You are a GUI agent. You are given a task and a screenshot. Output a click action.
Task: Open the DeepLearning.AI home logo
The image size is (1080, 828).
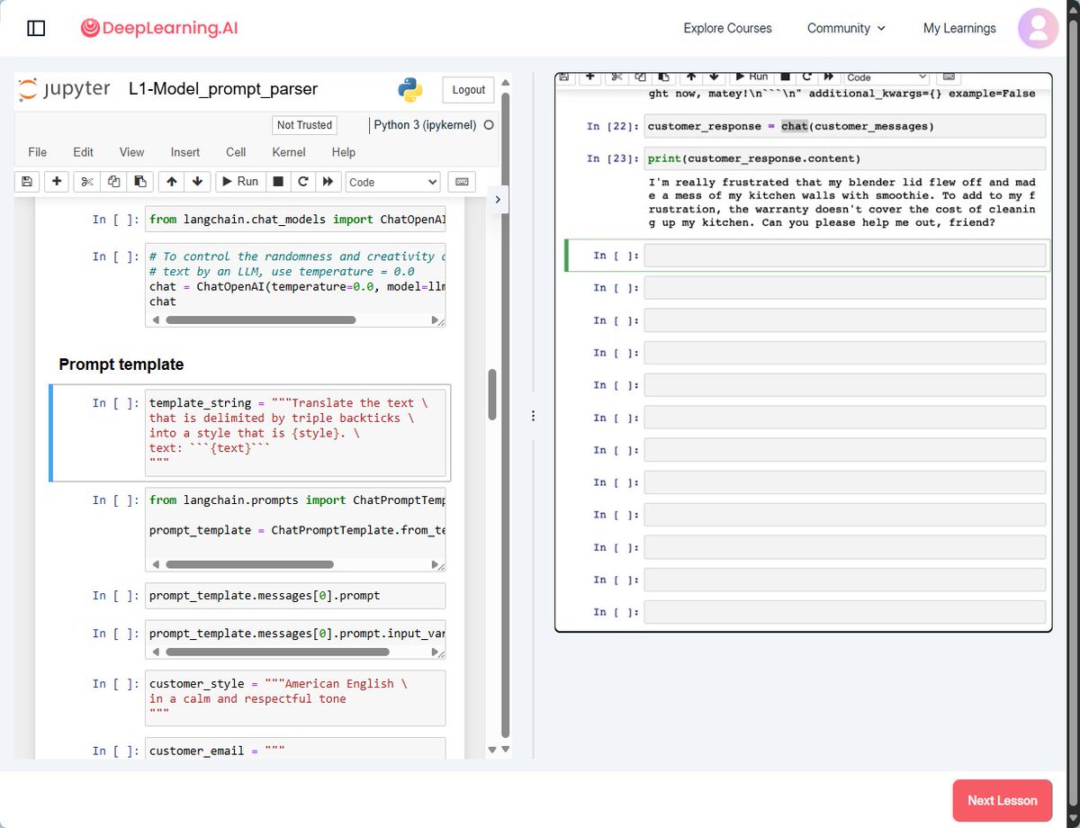tap(159, 29)
